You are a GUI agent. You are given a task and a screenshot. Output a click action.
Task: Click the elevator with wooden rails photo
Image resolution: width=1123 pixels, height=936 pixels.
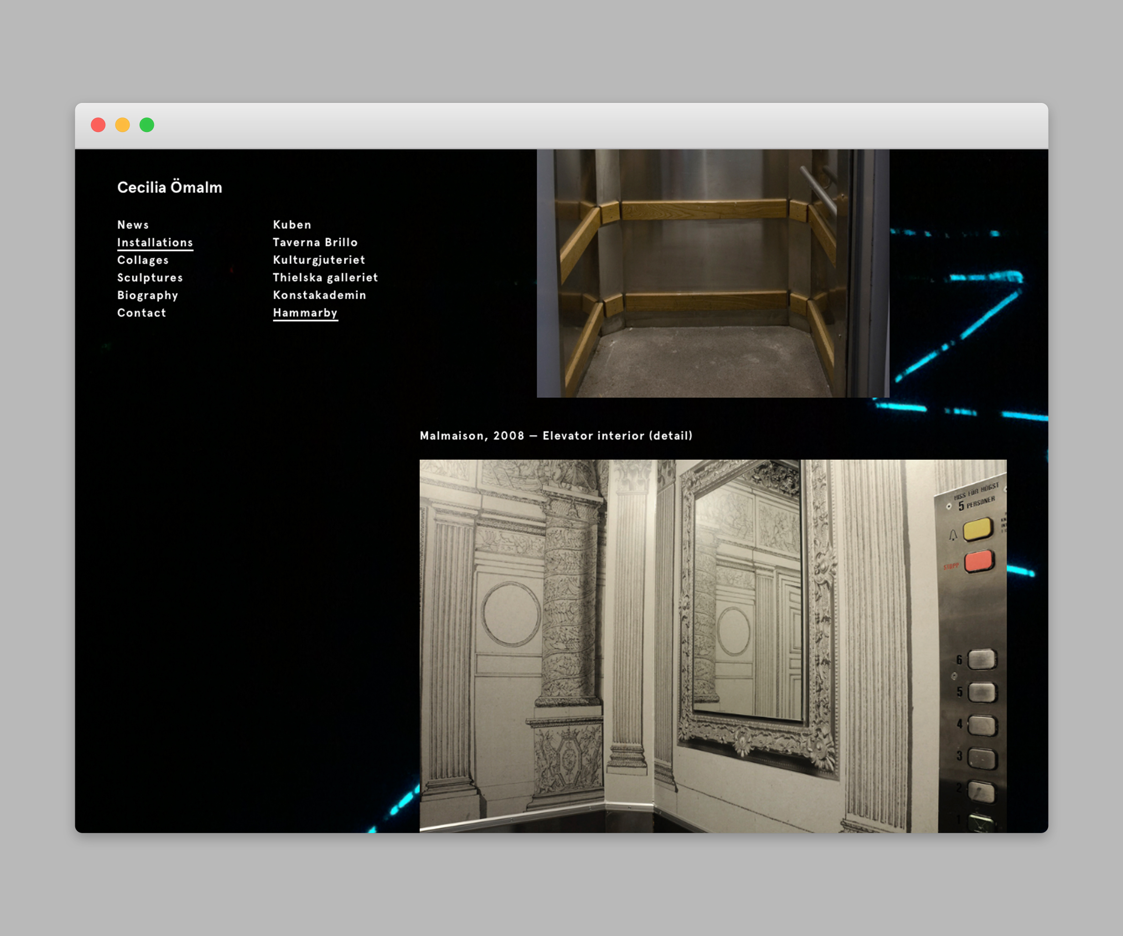(x=713, y=273)
